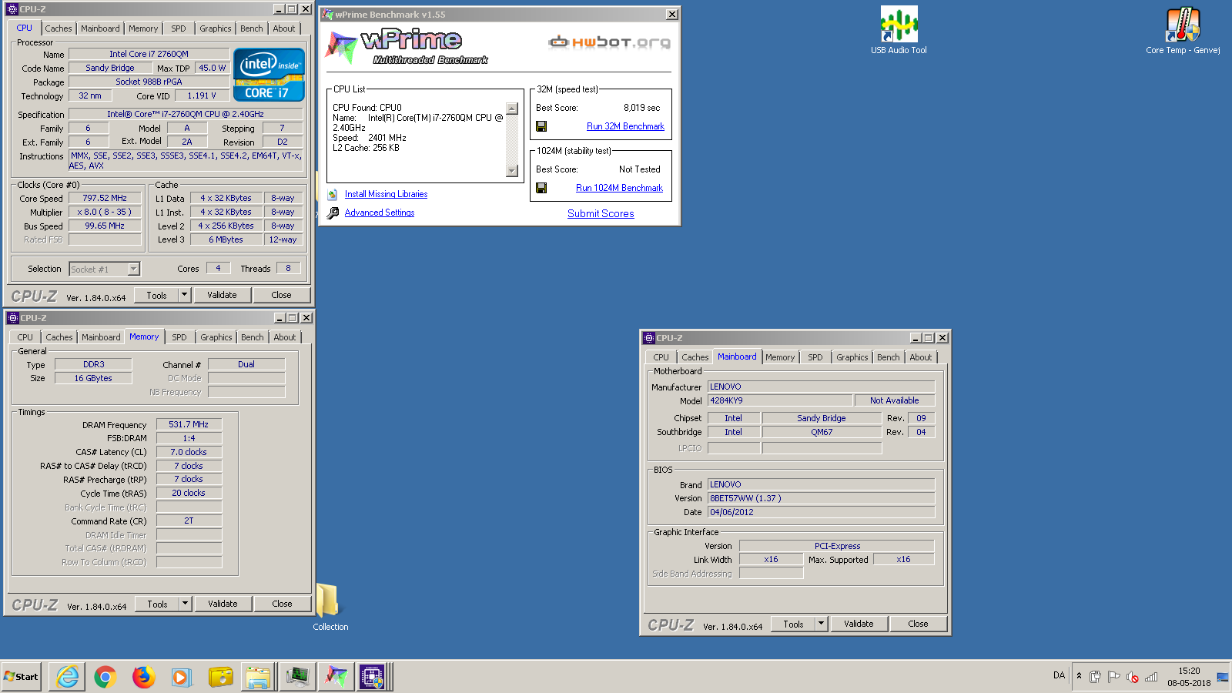Click the save icon beside Run 32M Benchmark

click(x=541, y=126)
